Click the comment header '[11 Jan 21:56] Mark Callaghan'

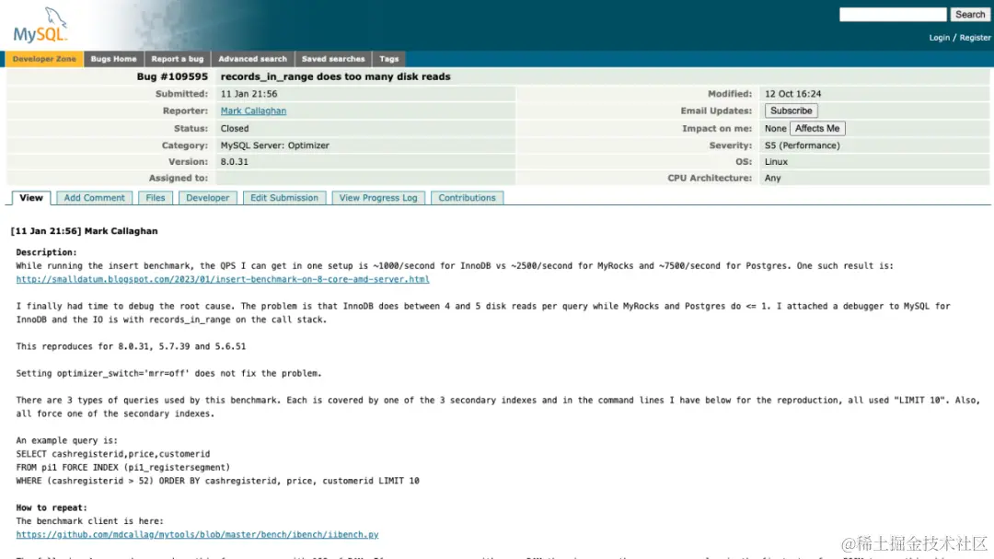(85, 231)
